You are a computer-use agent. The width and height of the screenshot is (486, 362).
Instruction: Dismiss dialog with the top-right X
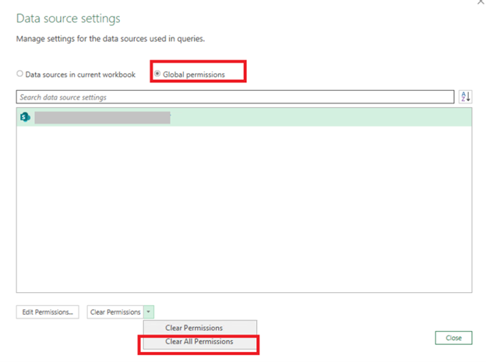point(481,2)
